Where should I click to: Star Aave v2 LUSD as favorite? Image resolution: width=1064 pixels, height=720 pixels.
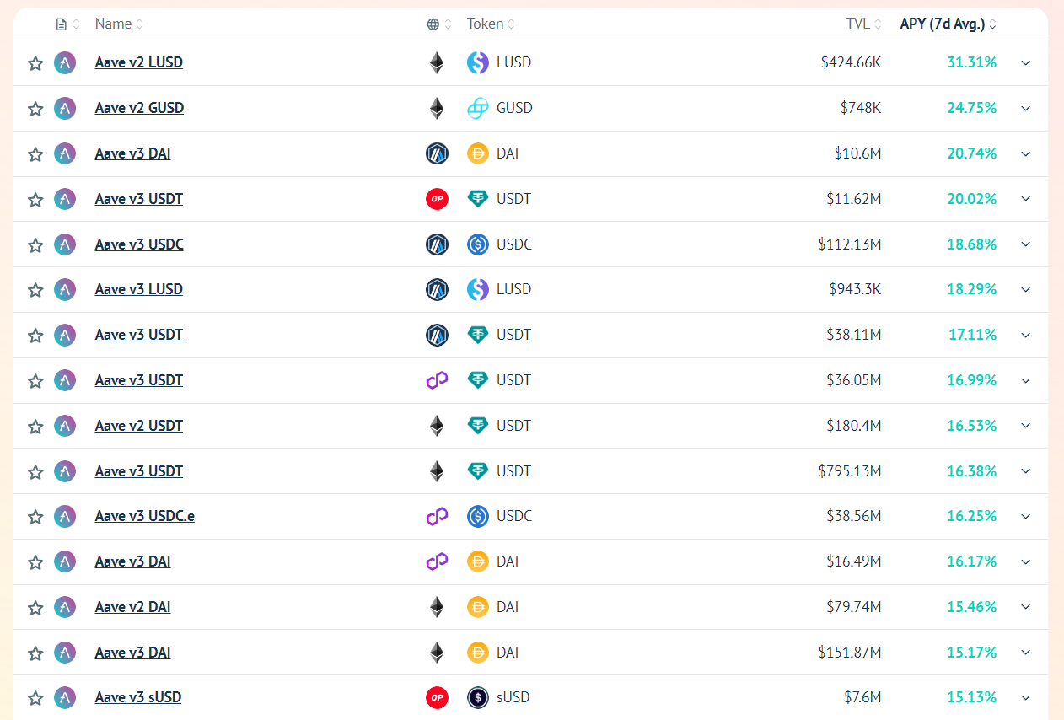click(x=35, y=63)
